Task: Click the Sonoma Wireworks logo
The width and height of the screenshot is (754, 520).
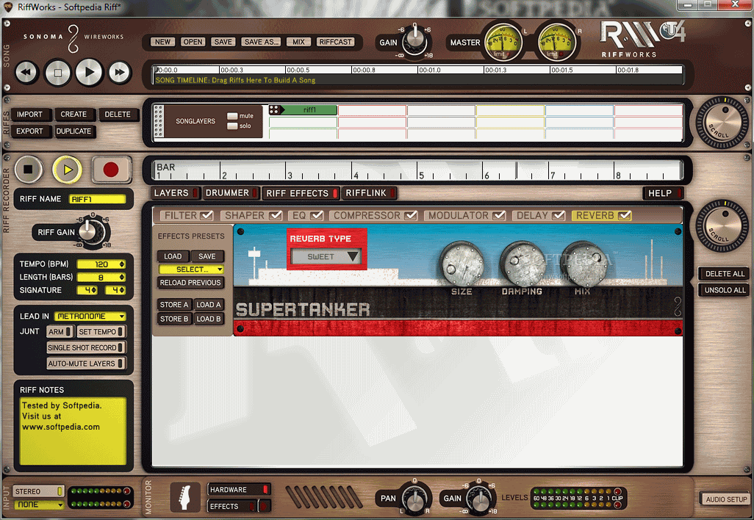Action: coord(73,37)
